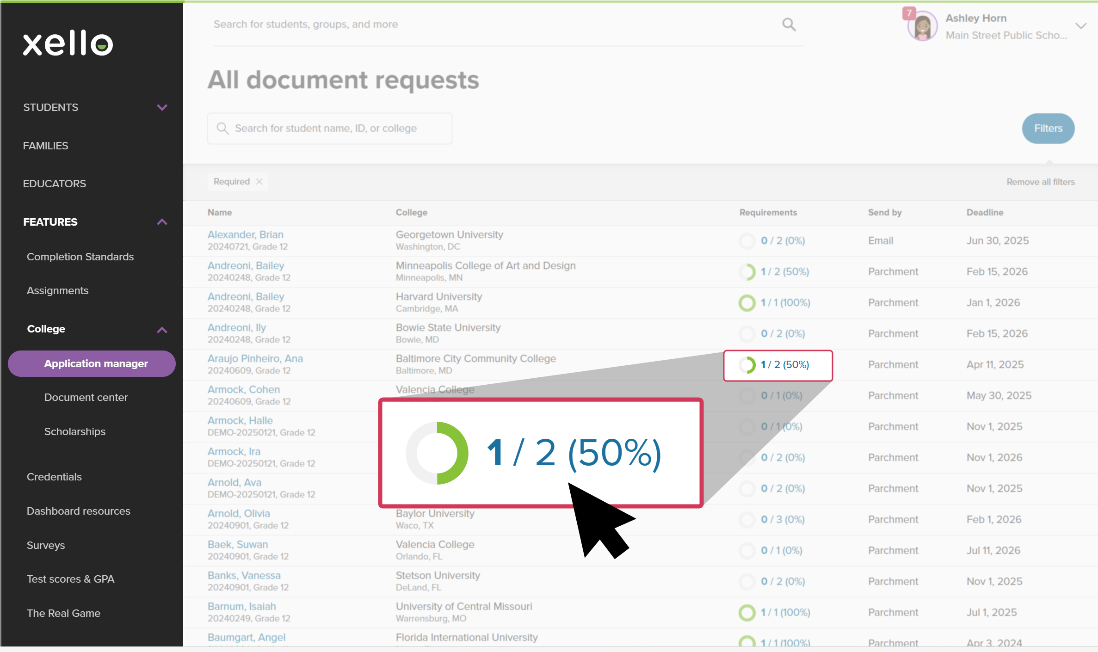Open Araujo Pinheiro, Ana student link
The width and height of the screenshot is (1098, 652).
[x=255, y=358]
